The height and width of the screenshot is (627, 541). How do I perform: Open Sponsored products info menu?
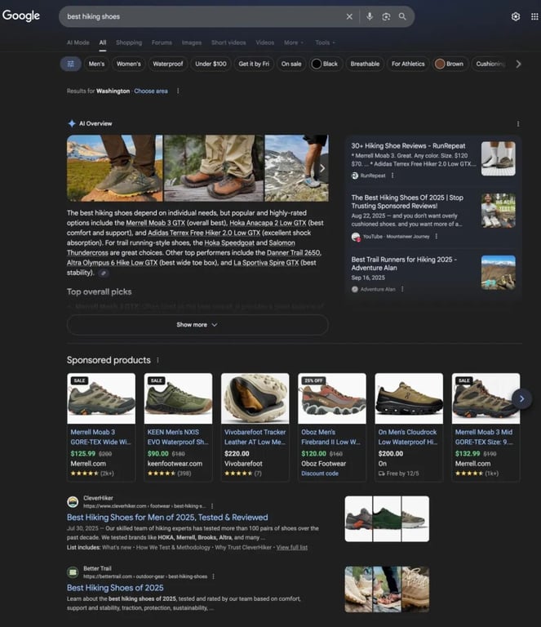[x=157, y=360]
